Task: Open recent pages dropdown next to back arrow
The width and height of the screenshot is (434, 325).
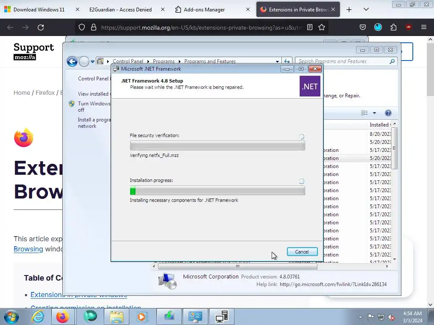Action: (x=92, y=61)
